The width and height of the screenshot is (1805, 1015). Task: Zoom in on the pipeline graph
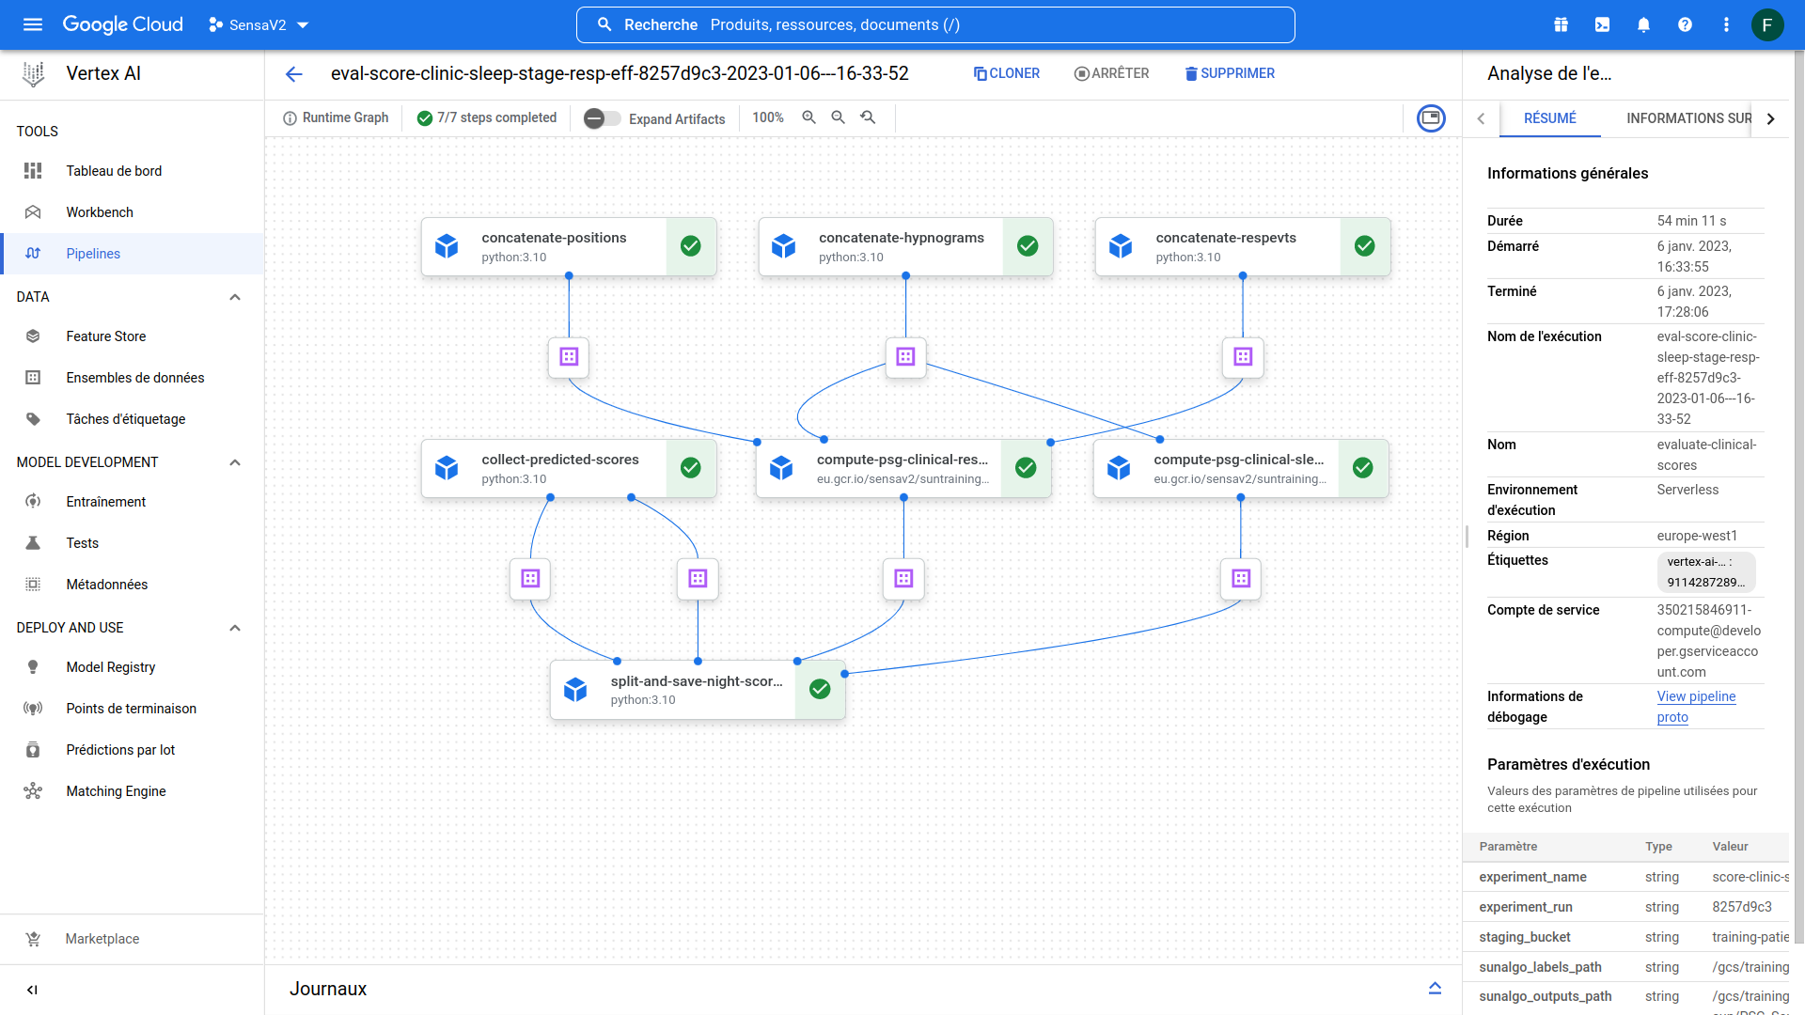point(808,117)
